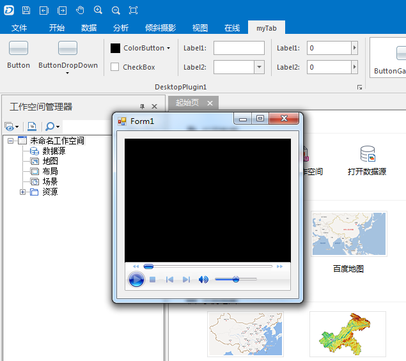This screenshot has width=406, height=361.
Task: Open the oblique photography ribbon tab
Action: pyautogui.click(x=160, y=28)
